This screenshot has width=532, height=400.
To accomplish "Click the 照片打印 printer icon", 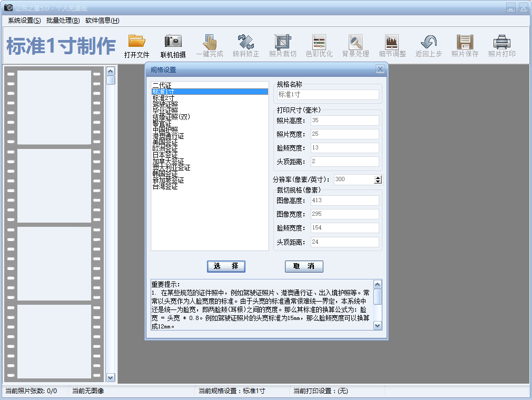I will pyautogui.click(x=501, y=42).
